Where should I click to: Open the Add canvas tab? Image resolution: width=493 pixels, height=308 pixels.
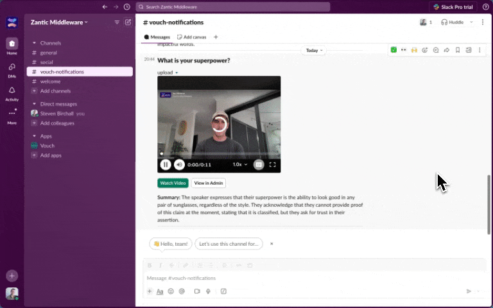(192, 37)
